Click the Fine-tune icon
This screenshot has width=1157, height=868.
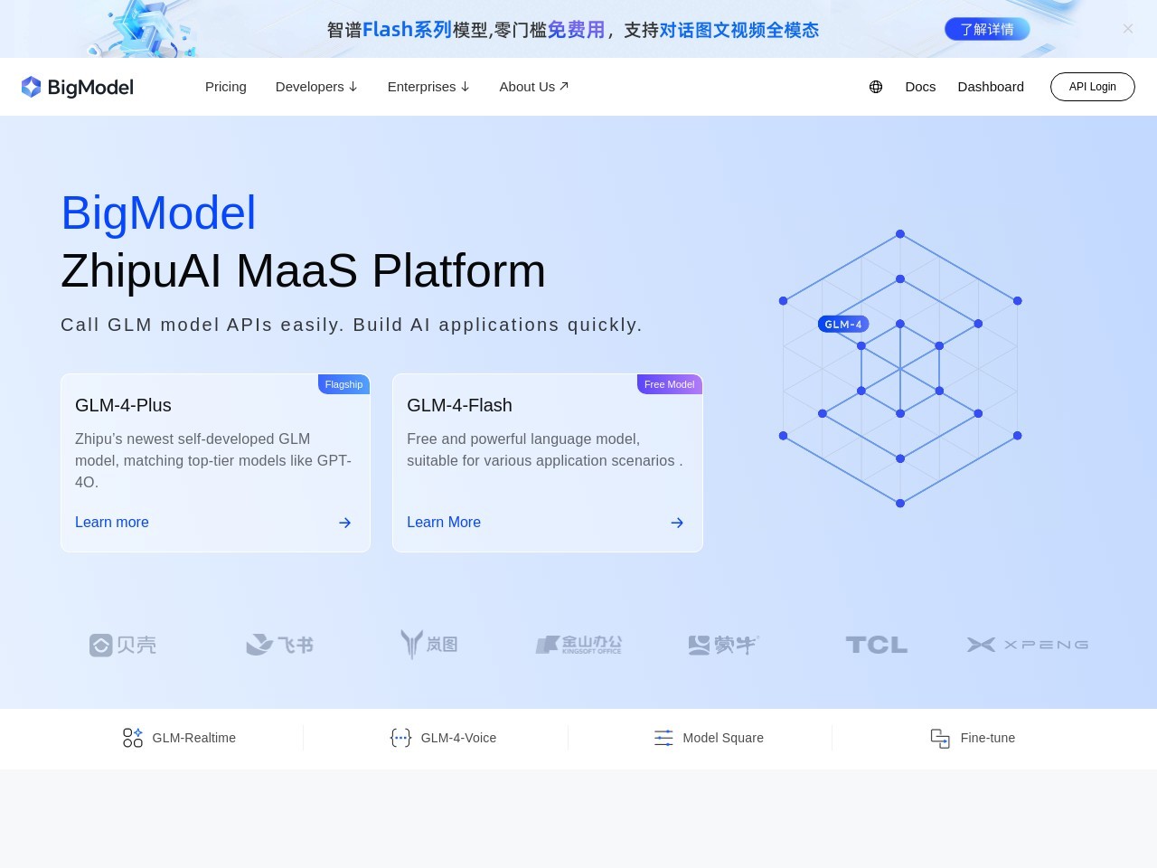coord(940,738)
